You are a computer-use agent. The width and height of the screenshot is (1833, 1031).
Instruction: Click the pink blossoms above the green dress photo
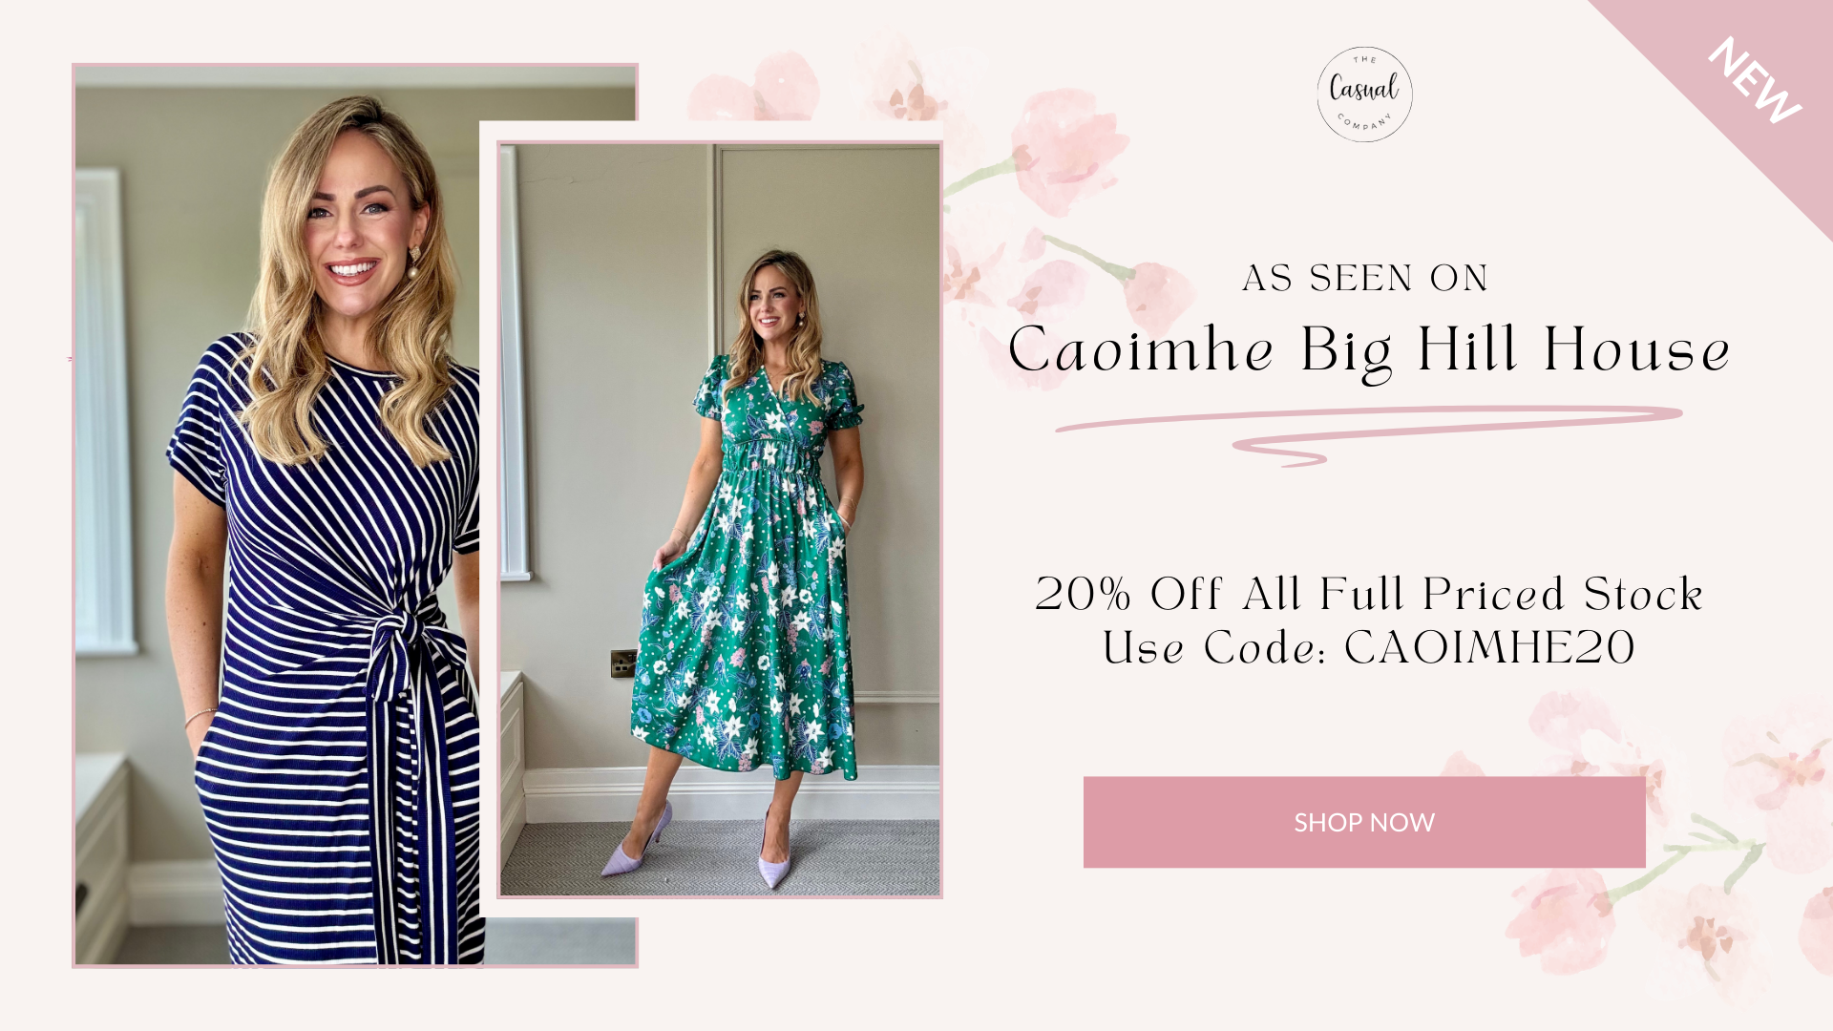point(811,86)
